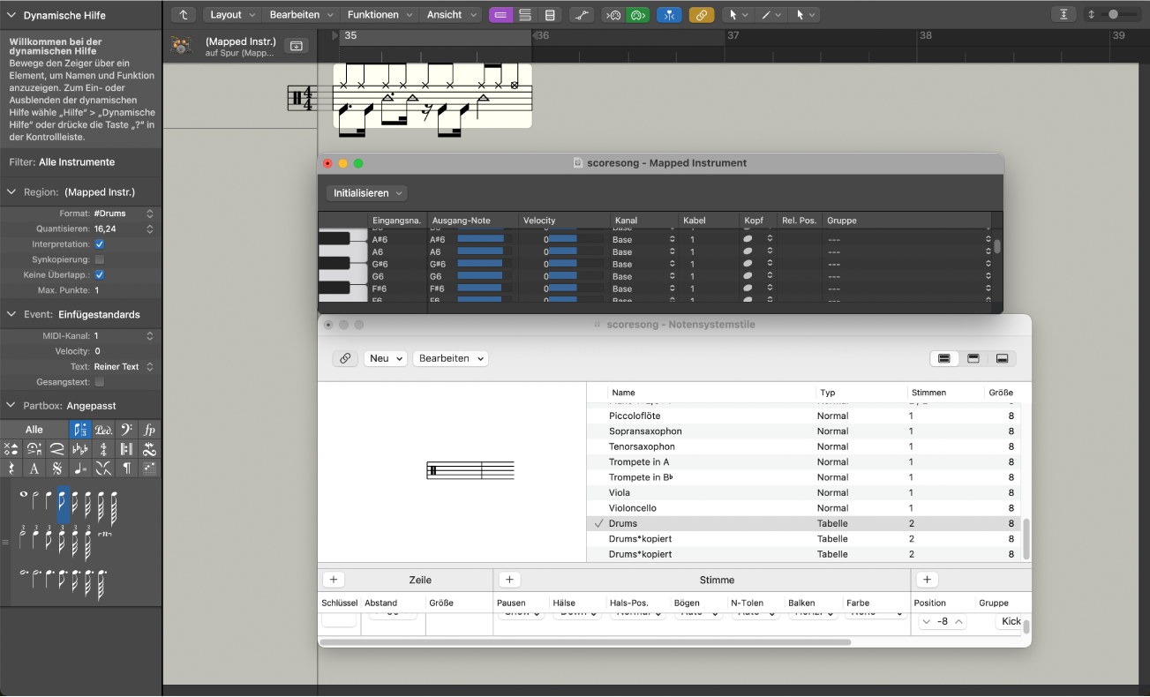Open the Neu dropdown in the Notensystemstile window
Screen dimensions: 1150x697
pos(385,358)
